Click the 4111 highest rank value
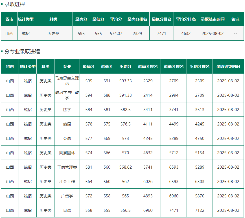Screen dimensions: 245x218 click(x=148, y=124)
